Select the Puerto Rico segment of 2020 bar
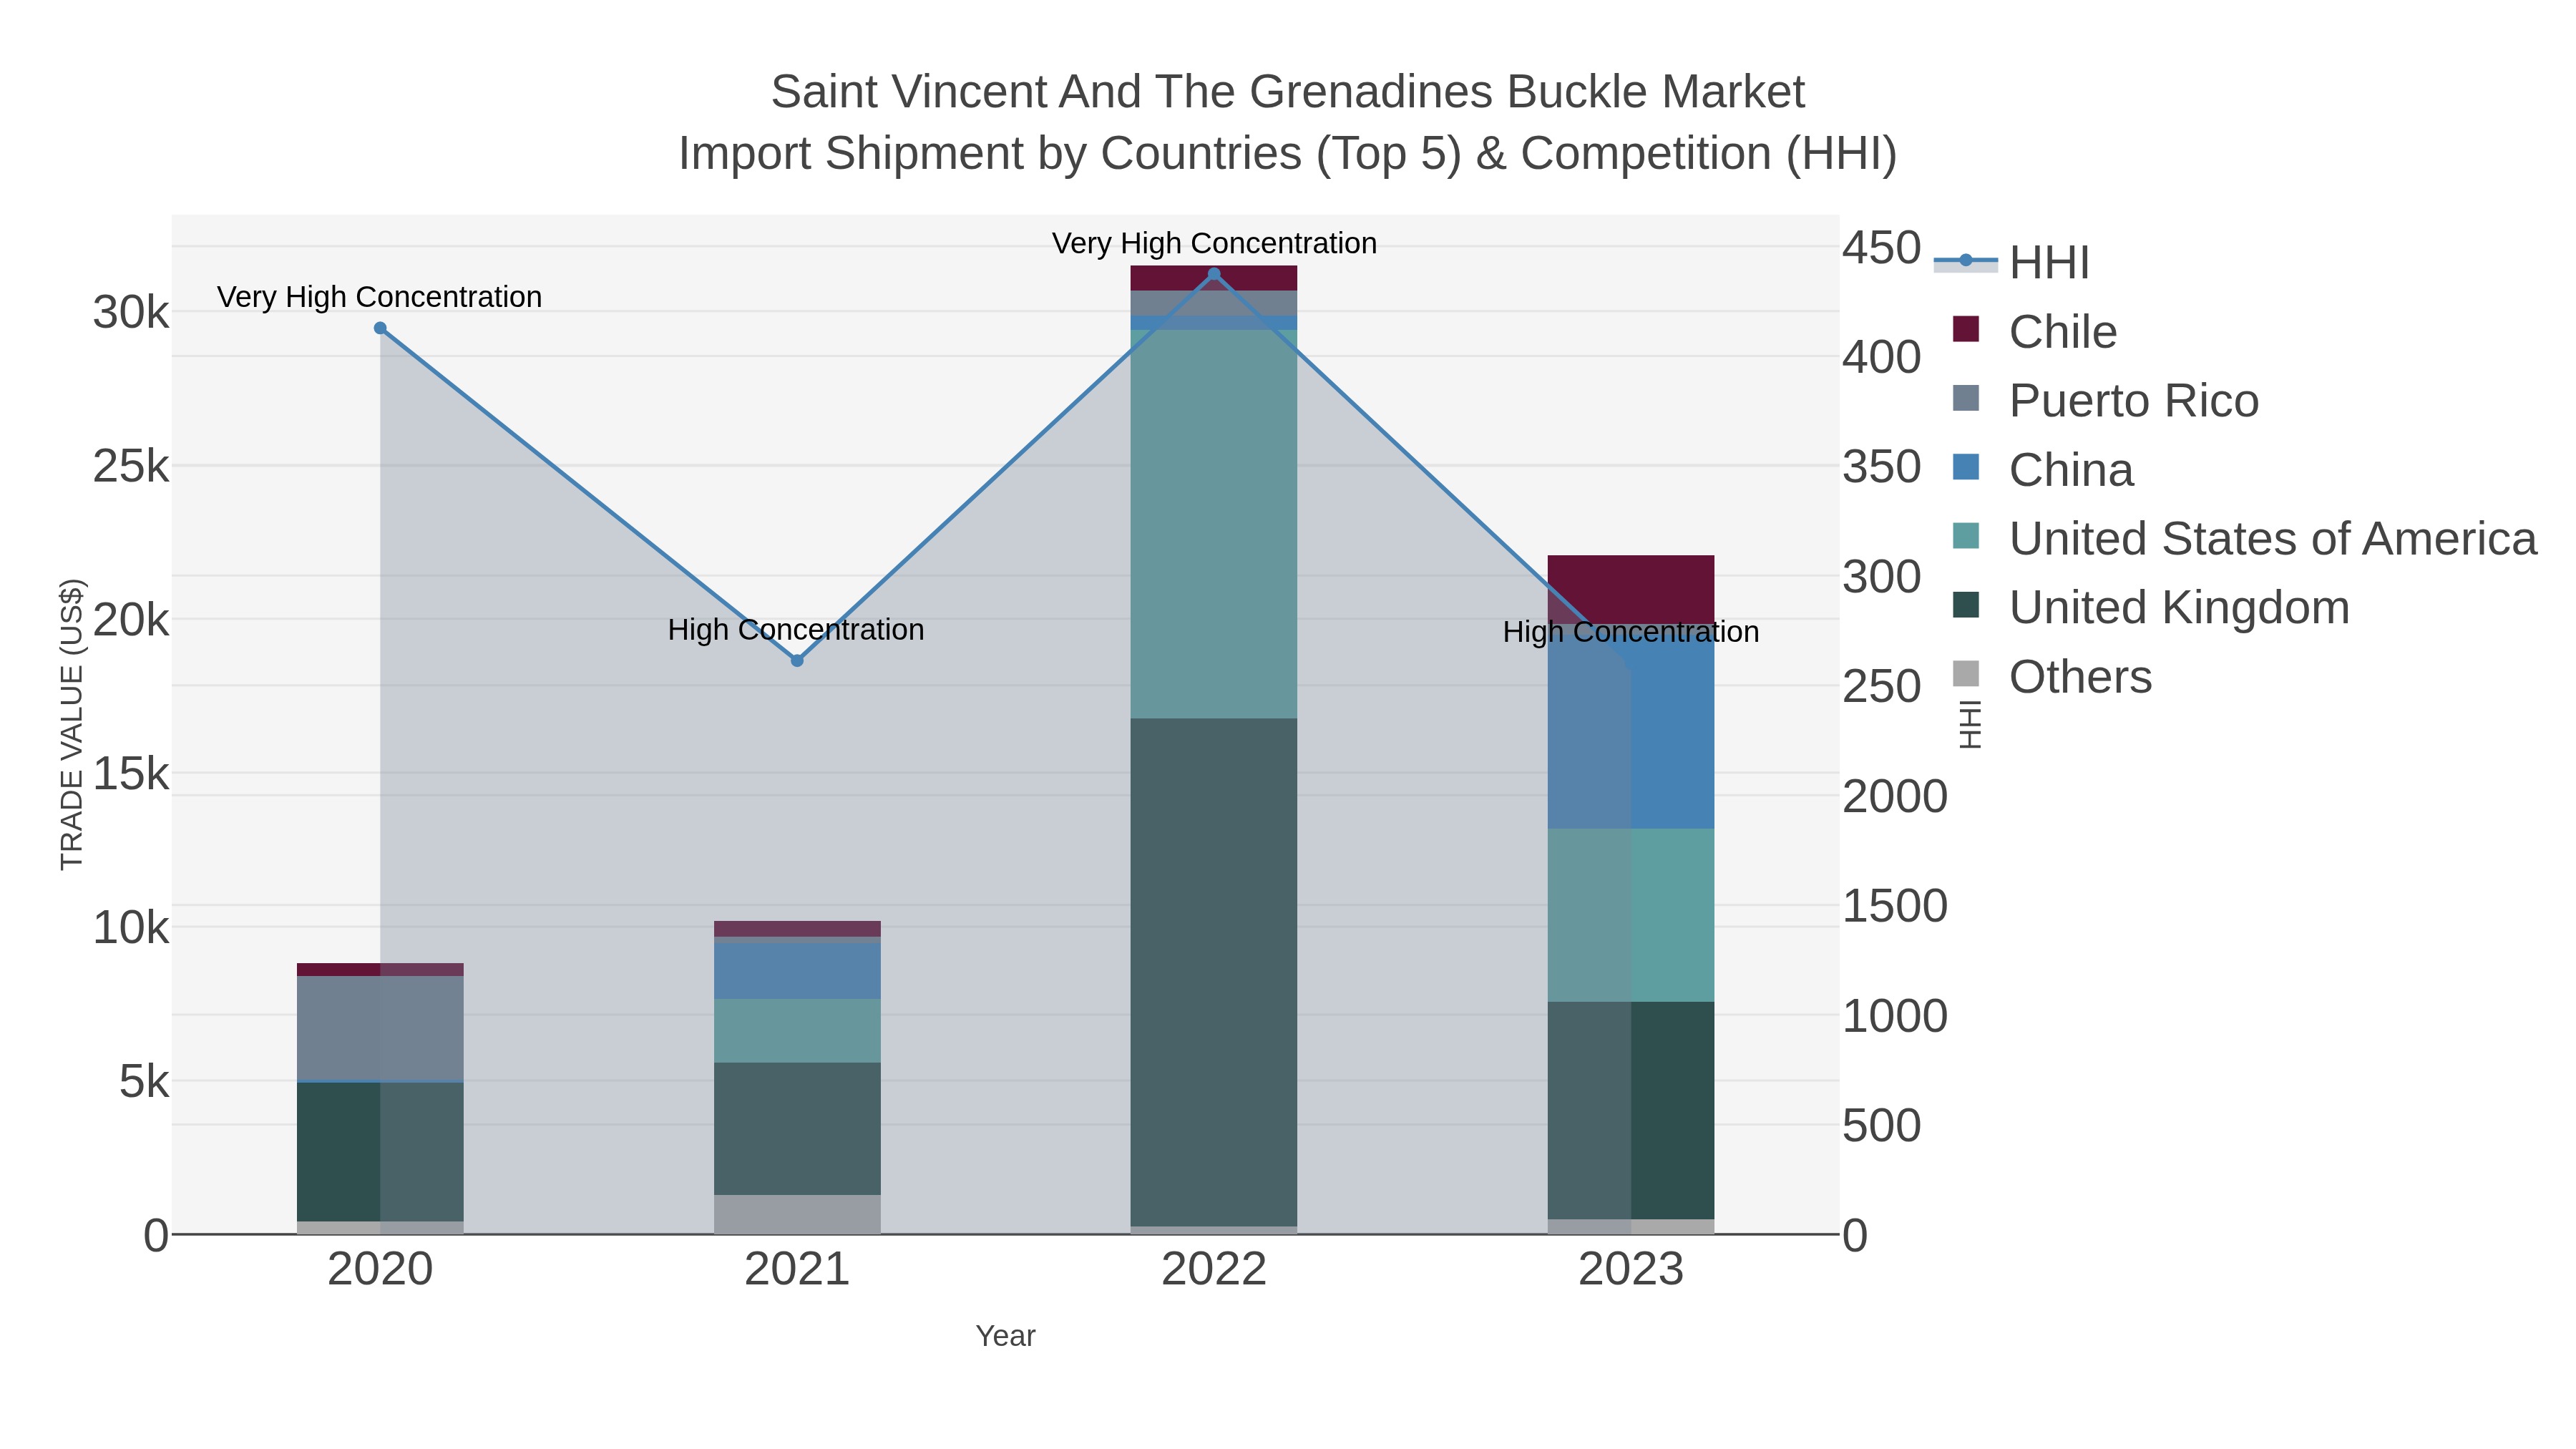2576x1449 pixels. click(380, 1028)
